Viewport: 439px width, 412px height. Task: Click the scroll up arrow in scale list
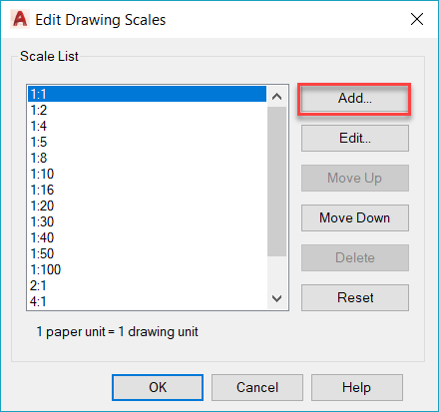coord(276,97)
